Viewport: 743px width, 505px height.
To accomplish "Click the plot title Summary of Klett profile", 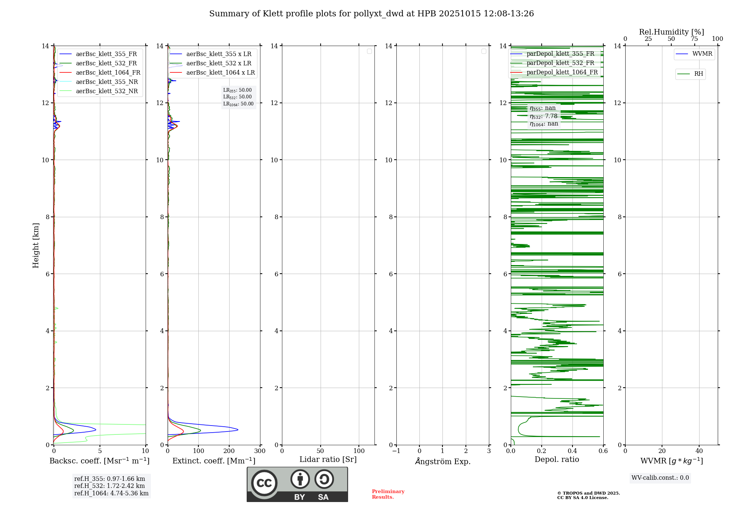I will (x=371, y=14).
